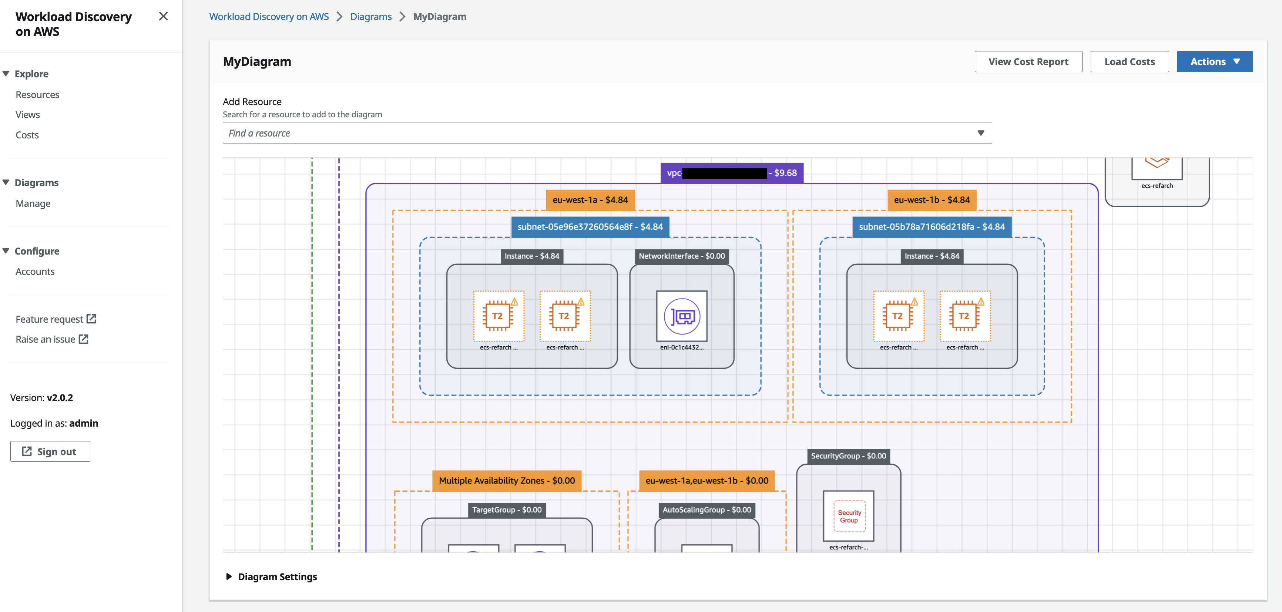Click the Sign out button
The width and height of the screenshot is (1282, 612).
click(x=50, y=450)
